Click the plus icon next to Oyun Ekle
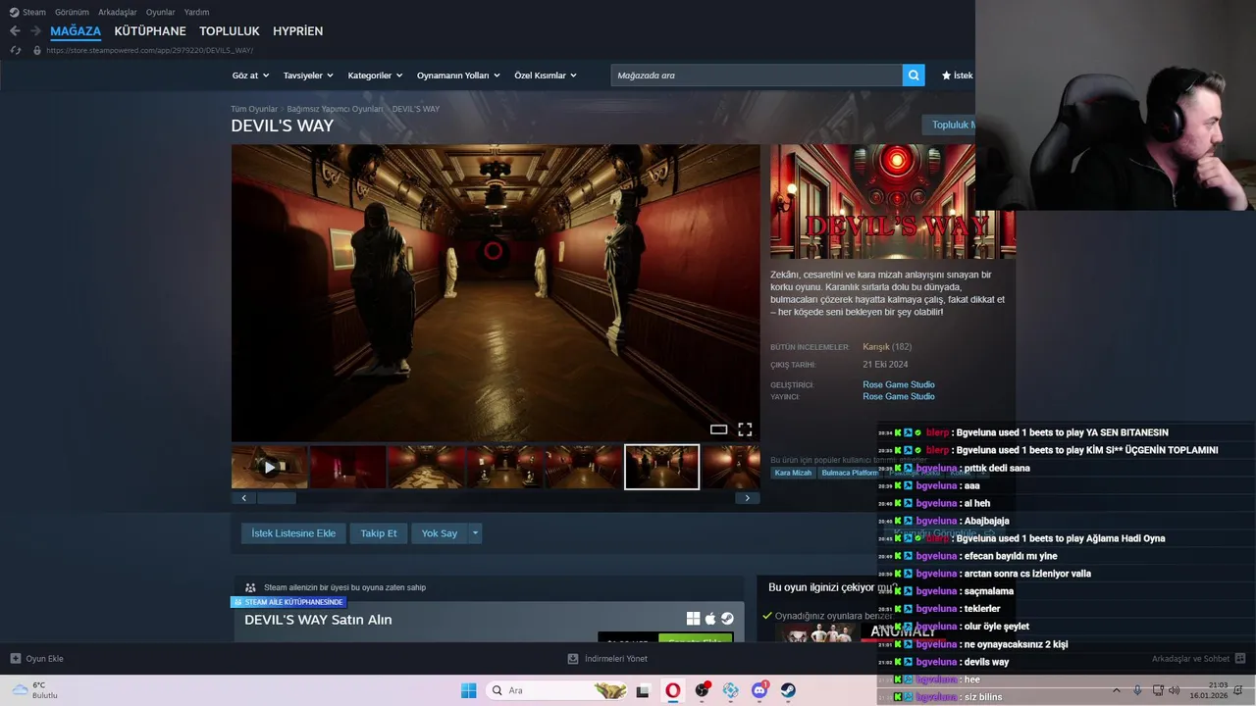The image size is (1256, 706). (16, 659)
